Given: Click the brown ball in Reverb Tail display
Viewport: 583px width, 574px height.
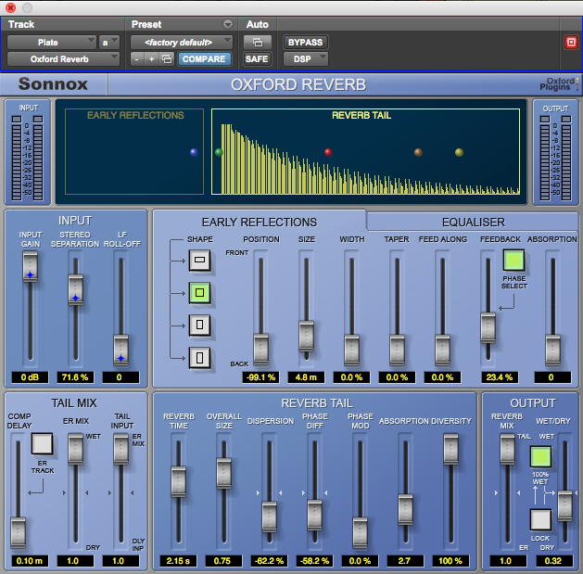Looking at the screenshot, I should 418,152.
